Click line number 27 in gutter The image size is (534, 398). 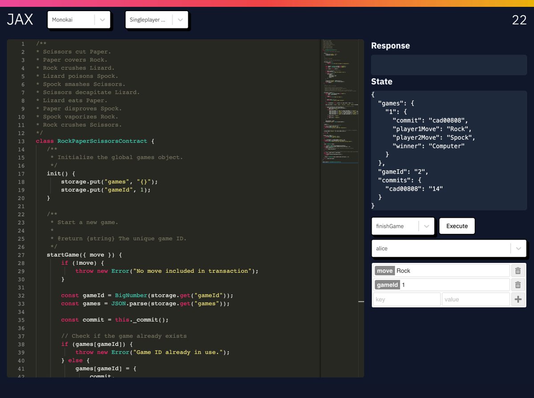coord(21,255)
